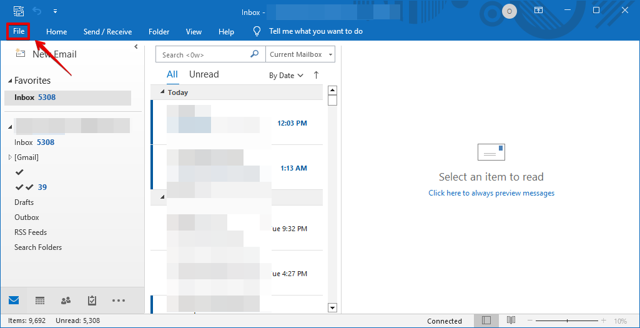Open Search Folders
Viewport: 640px width, 328px height.
point(38,247)
